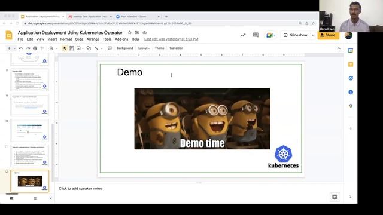
Task: Open the Google Slides home icon
Action: [x=9, y=35]
